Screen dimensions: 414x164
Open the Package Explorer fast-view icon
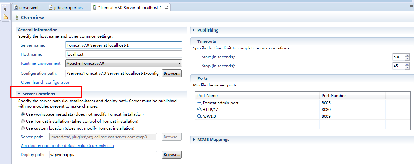5,16
